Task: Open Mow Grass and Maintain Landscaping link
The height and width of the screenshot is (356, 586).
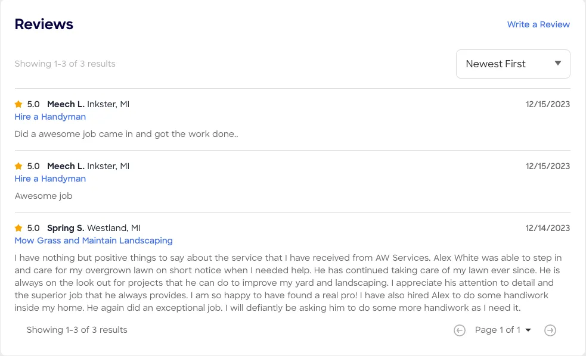Action: coord(94,241)
